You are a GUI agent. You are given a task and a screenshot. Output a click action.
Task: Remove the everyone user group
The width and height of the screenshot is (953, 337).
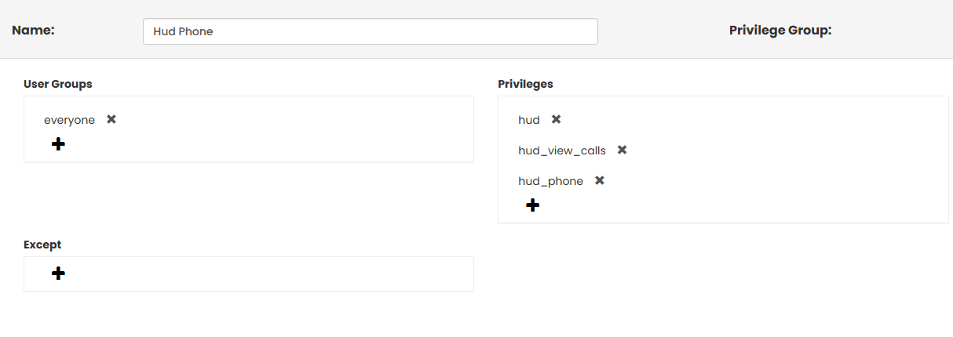click(111, 120)
